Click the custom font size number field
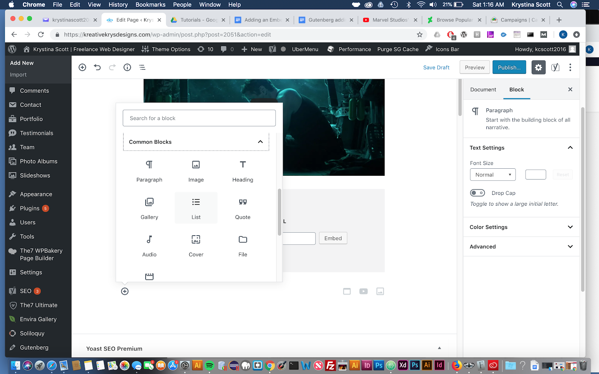Viewport: 599px width, 374px height. pyautogui.click(x=535, y=175)
